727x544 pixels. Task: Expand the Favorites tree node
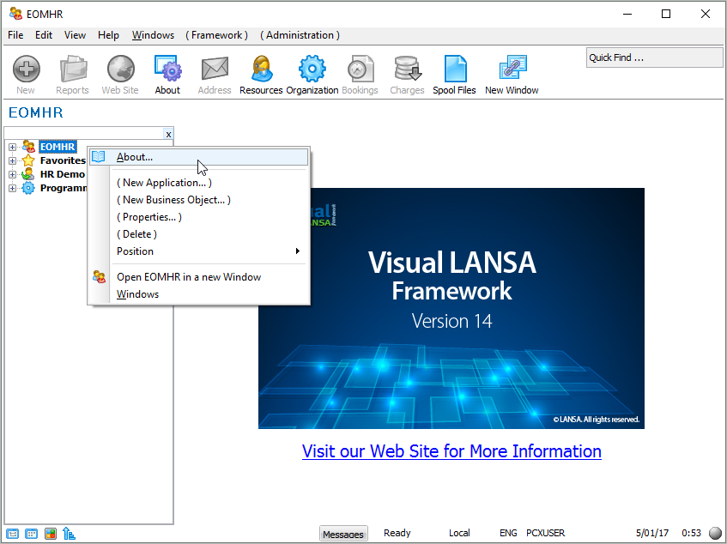[x=13, y=161]
